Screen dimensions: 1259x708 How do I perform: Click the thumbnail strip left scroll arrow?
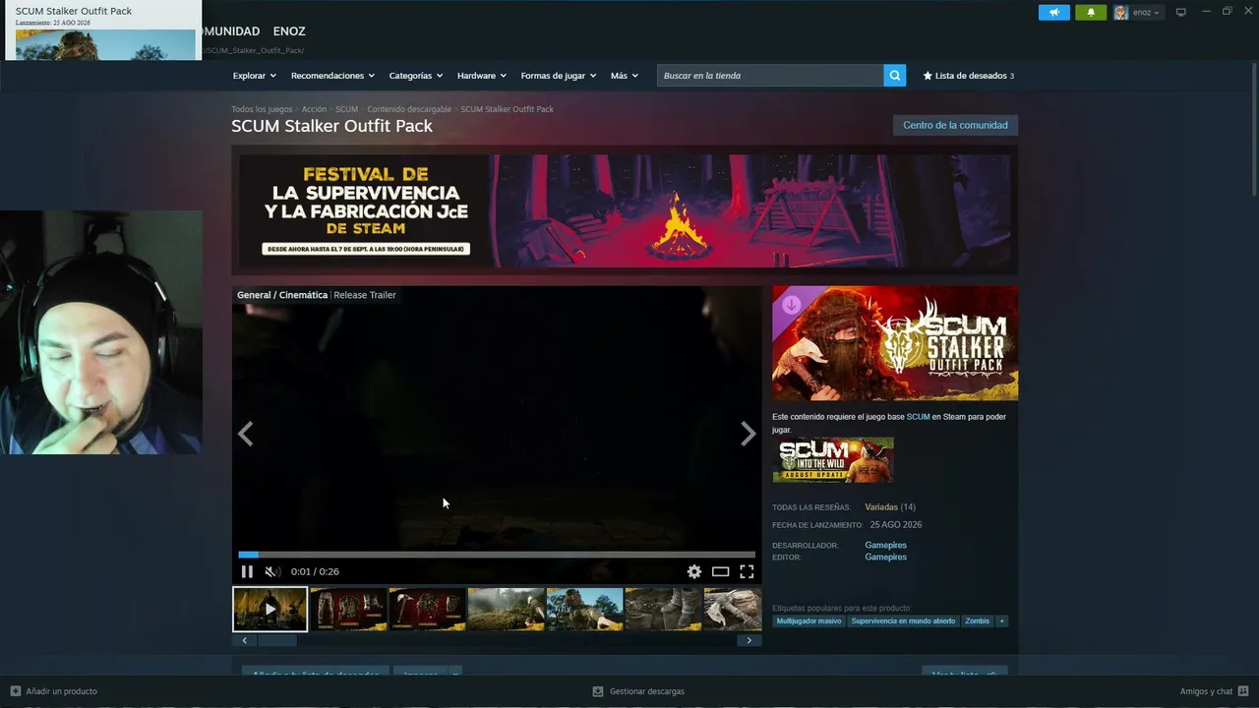tap(244, 640)
